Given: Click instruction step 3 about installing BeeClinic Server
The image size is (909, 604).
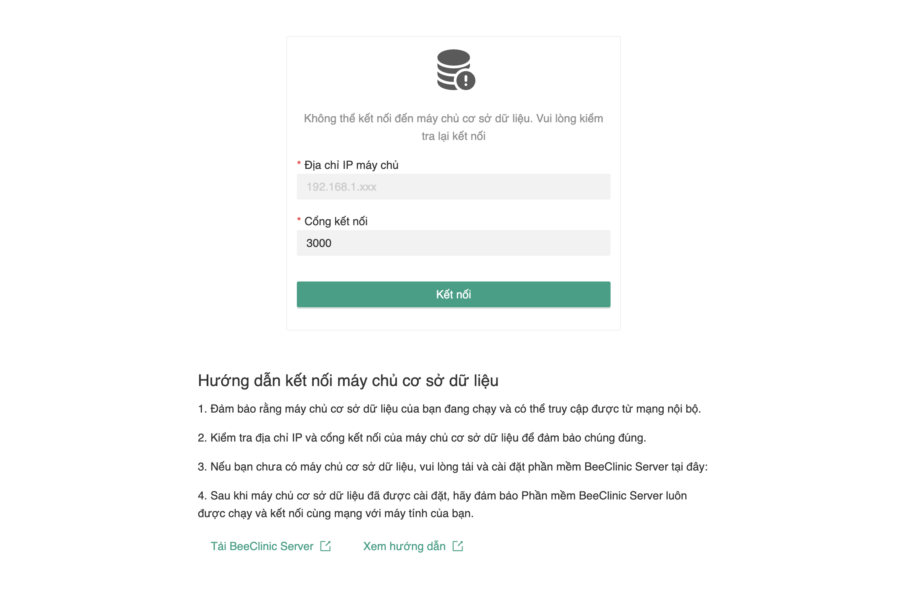Looking at the screenshot, I should pyautogui.click(x=452, y=467).
